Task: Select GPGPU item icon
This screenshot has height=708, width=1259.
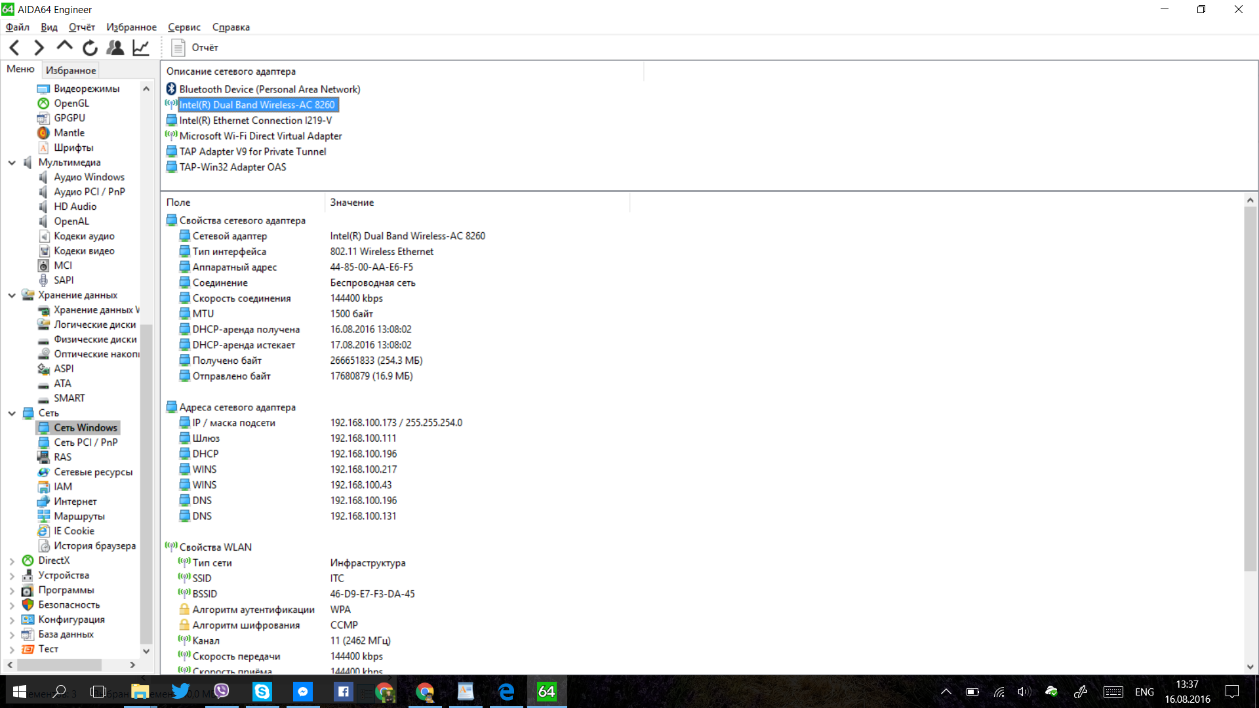Action: (43, 118)
